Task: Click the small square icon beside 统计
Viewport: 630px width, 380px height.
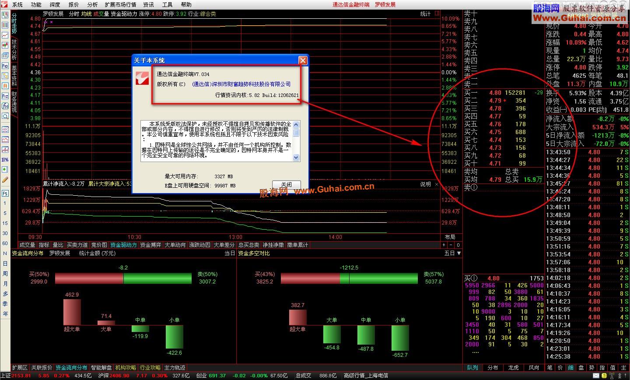Action: pos(437,14)
